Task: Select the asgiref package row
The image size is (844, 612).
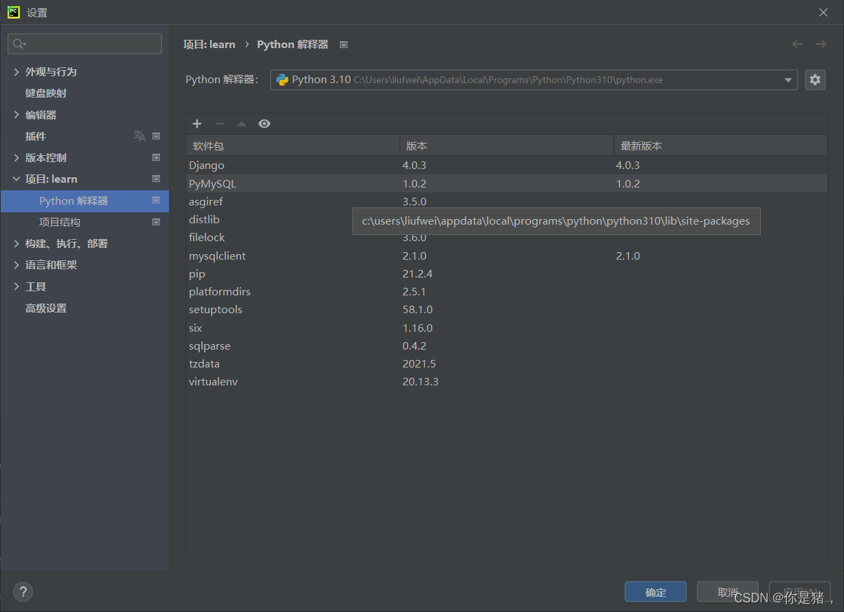Action: pyautogui.click(x=507, y=201)
